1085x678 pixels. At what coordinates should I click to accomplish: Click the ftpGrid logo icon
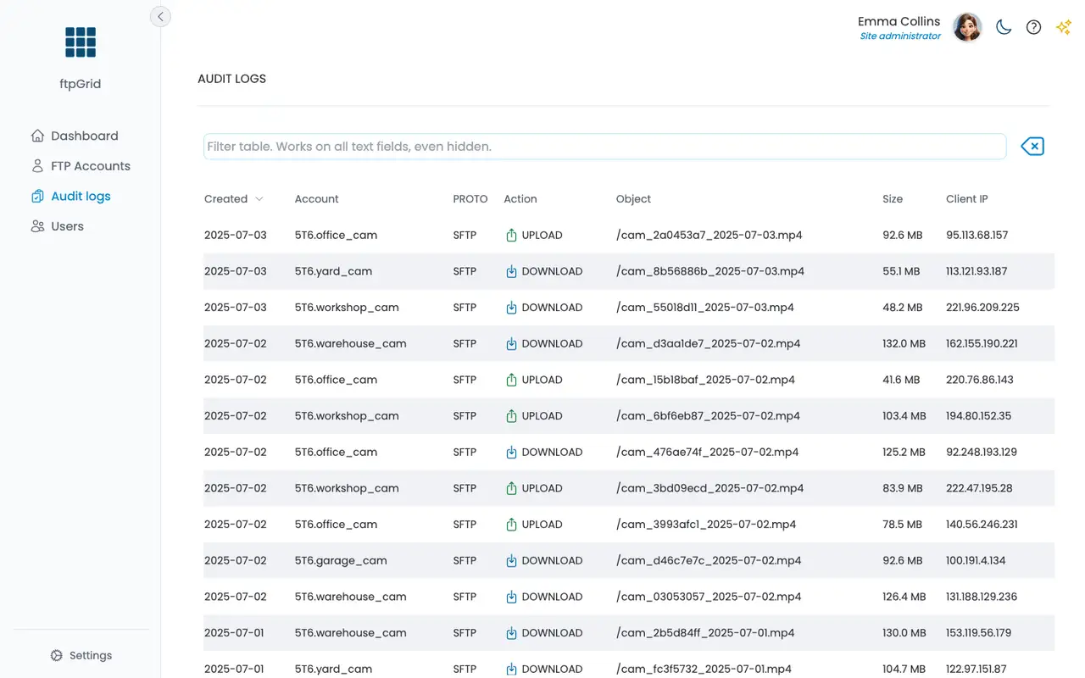(81, 42)
